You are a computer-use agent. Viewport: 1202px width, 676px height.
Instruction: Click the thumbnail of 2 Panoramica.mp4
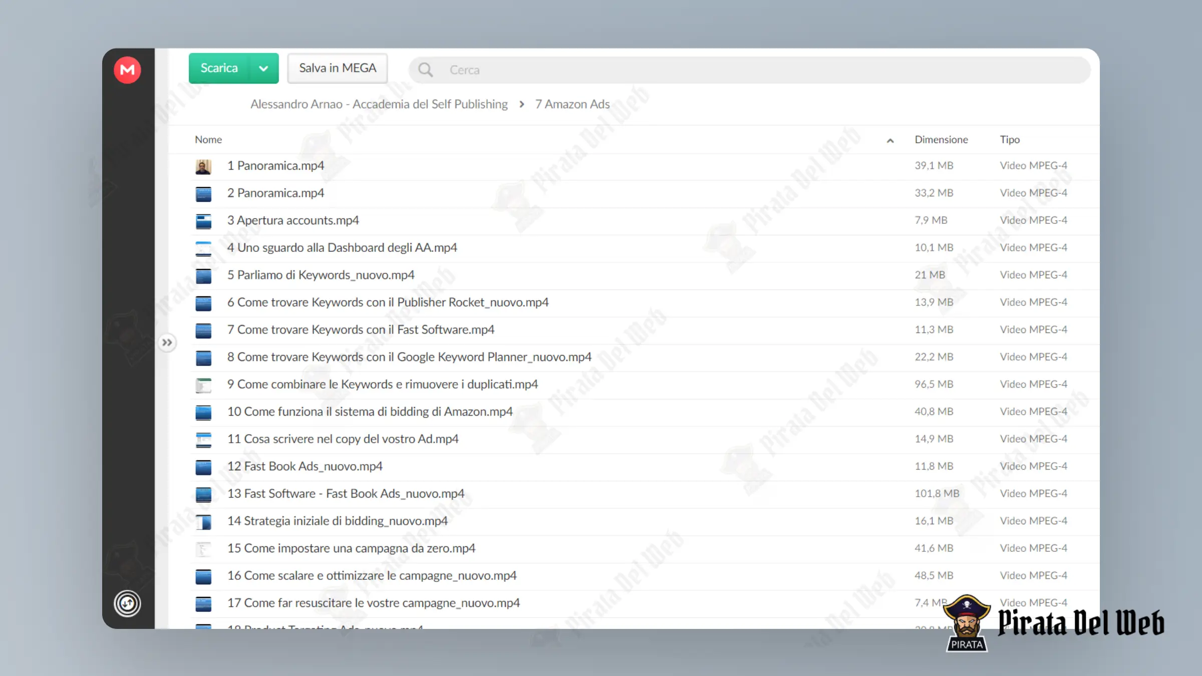[x=203, y=194]
